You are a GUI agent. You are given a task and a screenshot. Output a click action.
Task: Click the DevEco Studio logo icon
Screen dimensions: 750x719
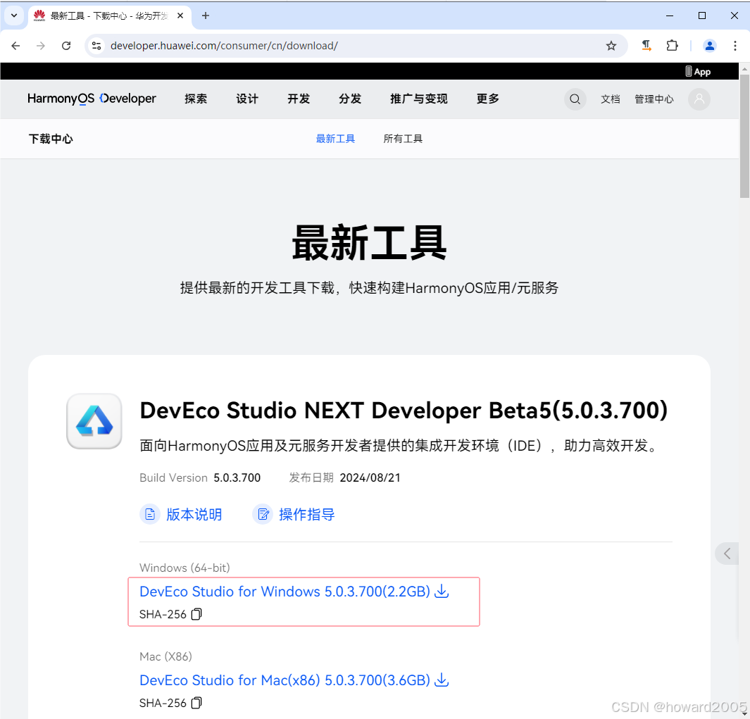point(94,421)
